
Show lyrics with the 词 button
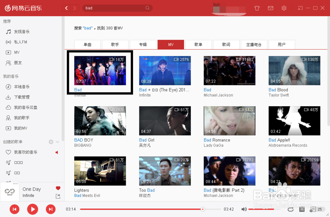302,209
